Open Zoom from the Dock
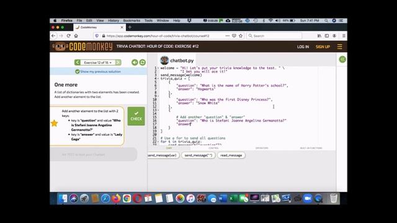This screenshot has height=223, width=397. pyautogui.click(x=308, y=198)
